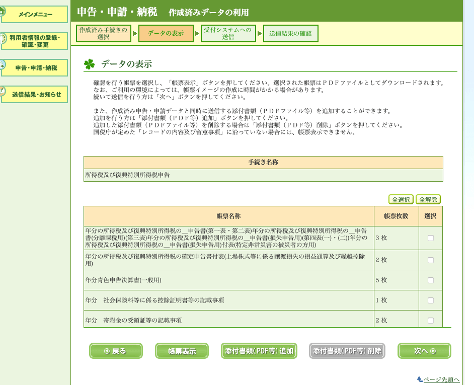Click the 帳票枚数 column header
This screenshot has width=474, height=385.
(x=397, y=216)
